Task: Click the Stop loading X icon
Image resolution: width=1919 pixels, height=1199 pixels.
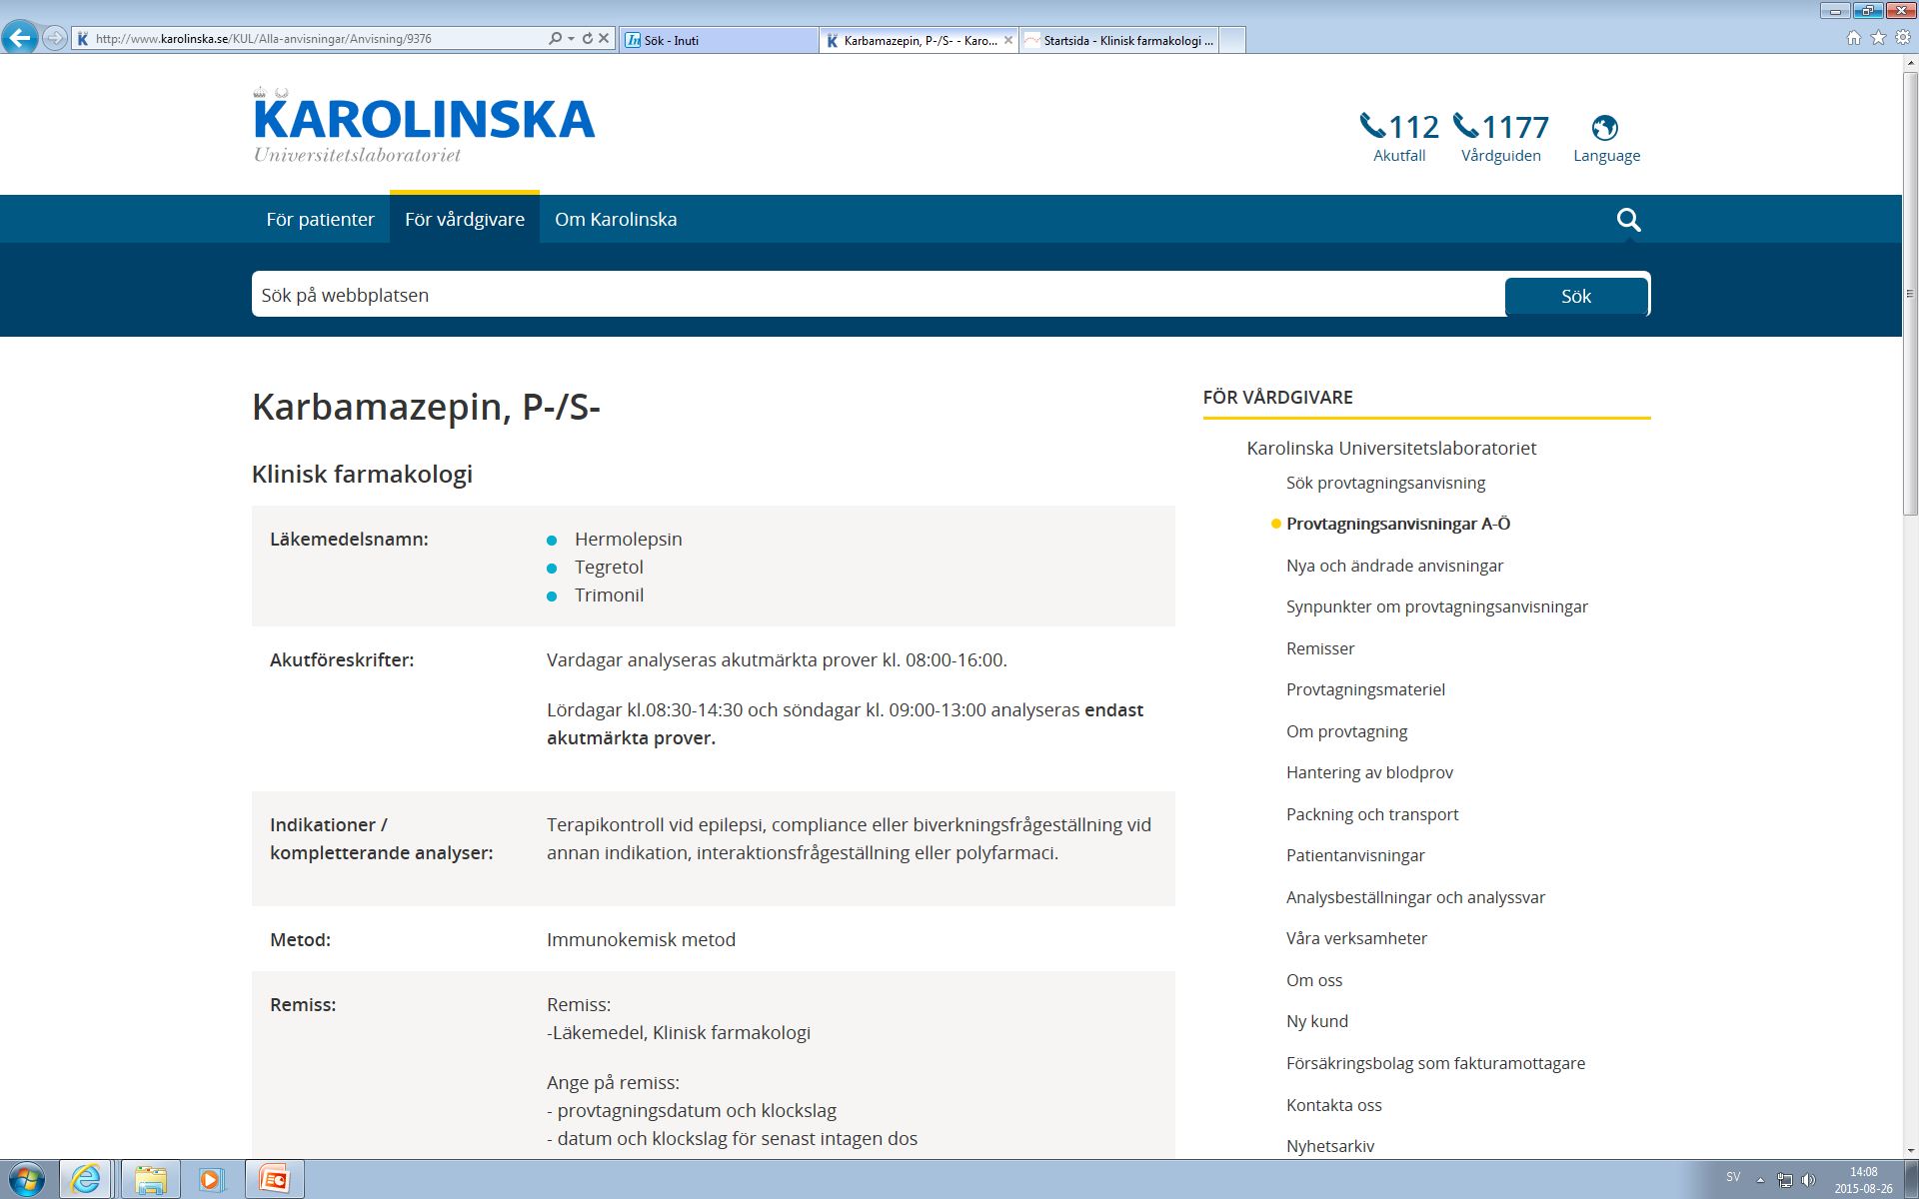Action: [604, 38]
